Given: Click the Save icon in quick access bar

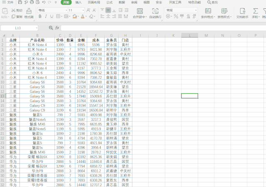Looking at the screenshot, I should [x=20, y=2].
